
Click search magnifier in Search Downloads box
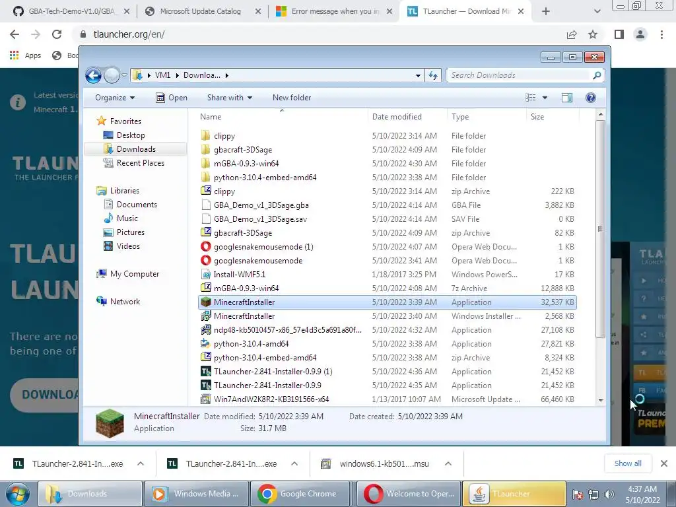coord(597,75)
